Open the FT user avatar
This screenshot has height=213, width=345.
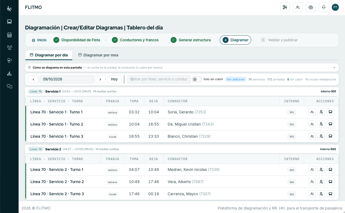[335, 7]
